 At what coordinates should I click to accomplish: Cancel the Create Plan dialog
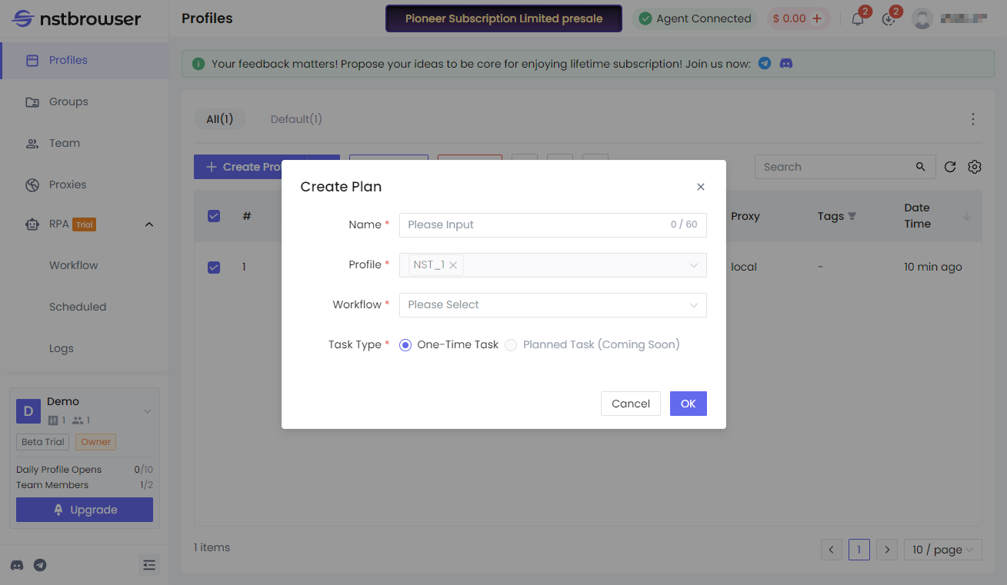pos(630,403)
